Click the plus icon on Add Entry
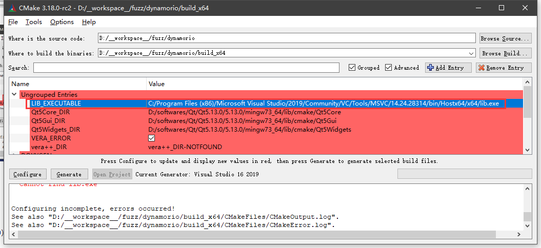Viewport: 541px width, 248px height. (430, 68)
